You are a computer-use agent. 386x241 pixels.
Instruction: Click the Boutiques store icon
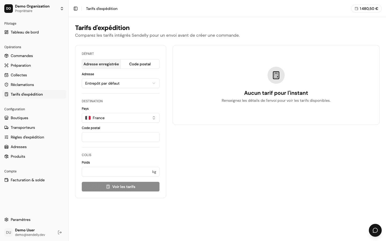[x=6, y=118]
